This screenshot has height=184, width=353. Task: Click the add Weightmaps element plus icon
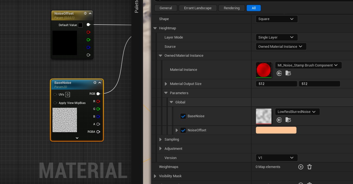coord(301,167)
